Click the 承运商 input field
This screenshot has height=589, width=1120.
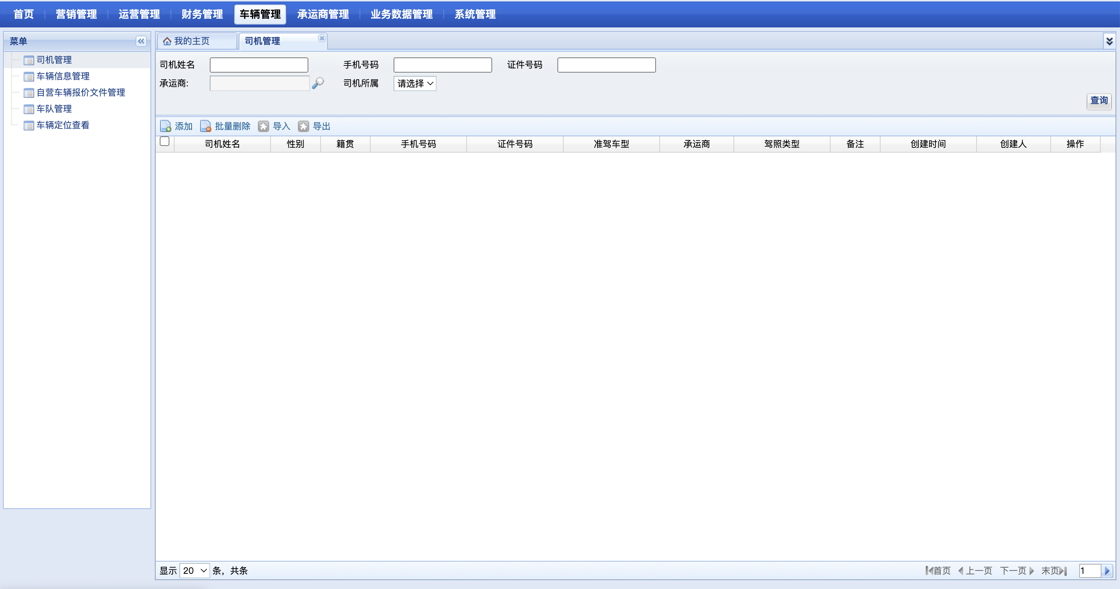(259, 83)
